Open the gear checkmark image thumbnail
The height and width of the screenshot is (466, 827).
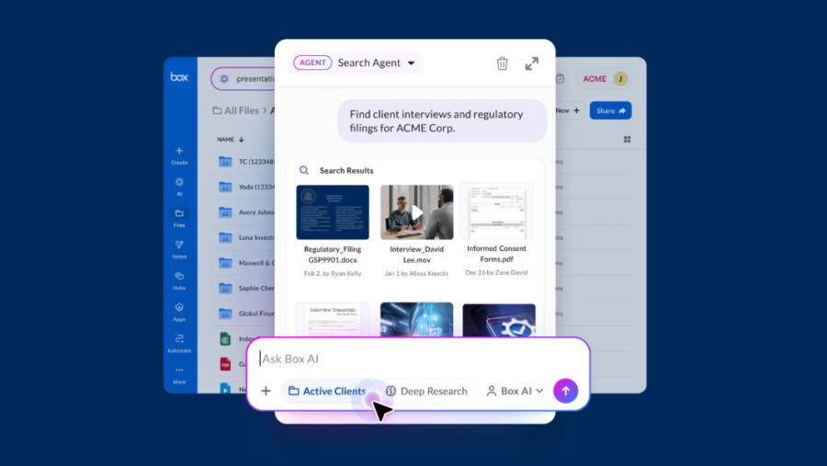(x=499, y=320)
